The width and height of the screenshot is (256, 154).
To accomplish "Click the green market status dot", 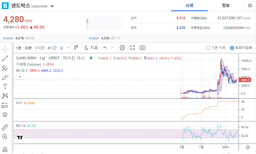I will (91, 58).
